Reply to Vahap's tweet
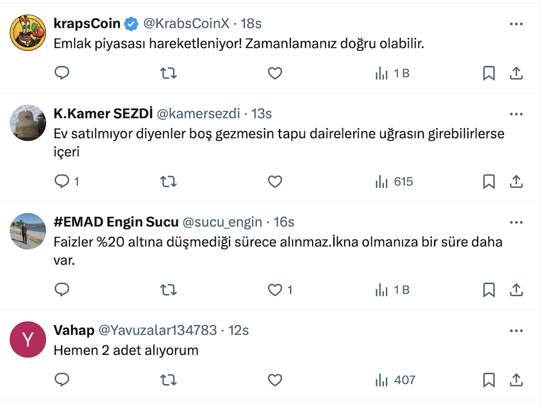The image size is (547, 408). (62, 380)
